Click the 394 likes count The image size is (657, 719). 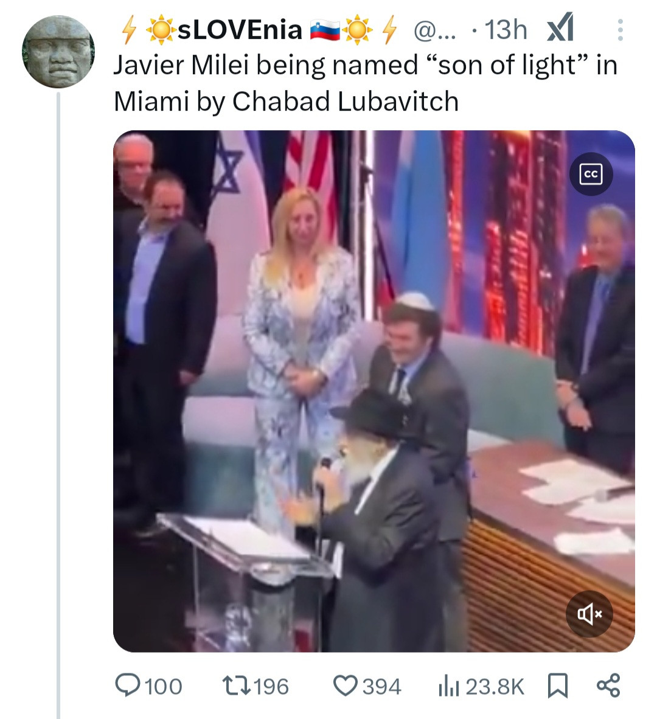(x=382, y=687)
